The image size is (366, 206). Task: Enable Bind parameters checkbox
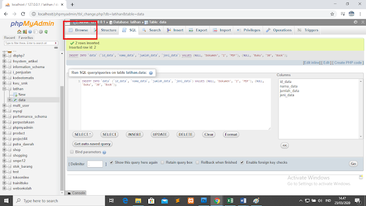72,152
